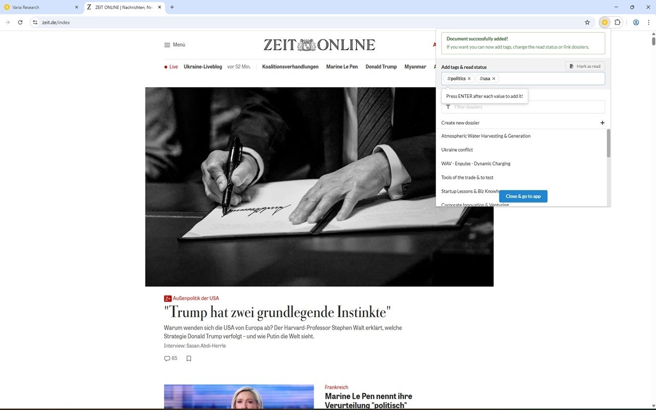The width and height of the screenshot is (656, 410).
Task: Click the dossier list scrollbar
Action: [609, 143]
